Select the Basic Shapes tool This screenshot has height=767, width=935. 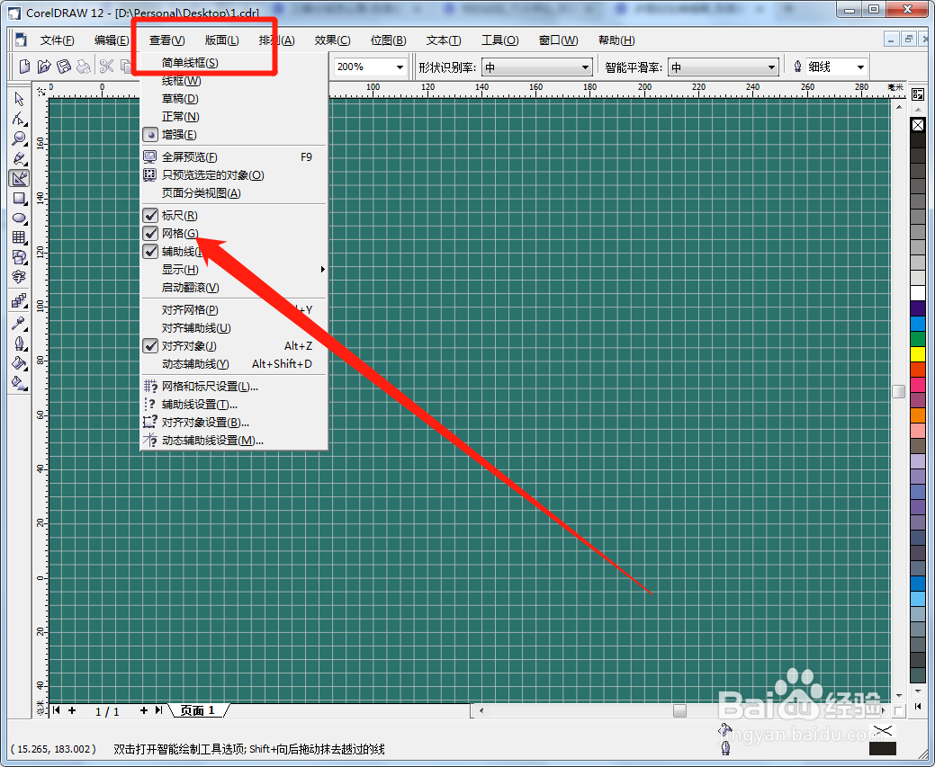19,257
